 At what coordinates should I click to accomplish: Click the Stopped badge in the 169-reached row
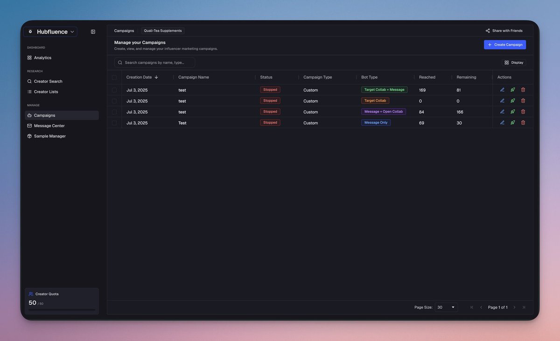(x=270, y=89)
